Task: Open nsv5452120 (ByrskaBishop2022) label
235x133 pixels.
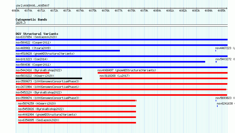Action: pyautogui.click(x=39, y=92)
